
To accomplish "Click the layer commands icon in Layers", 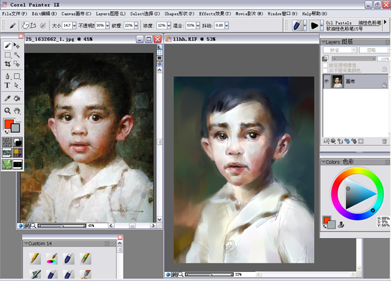I will tap(326, 141).
